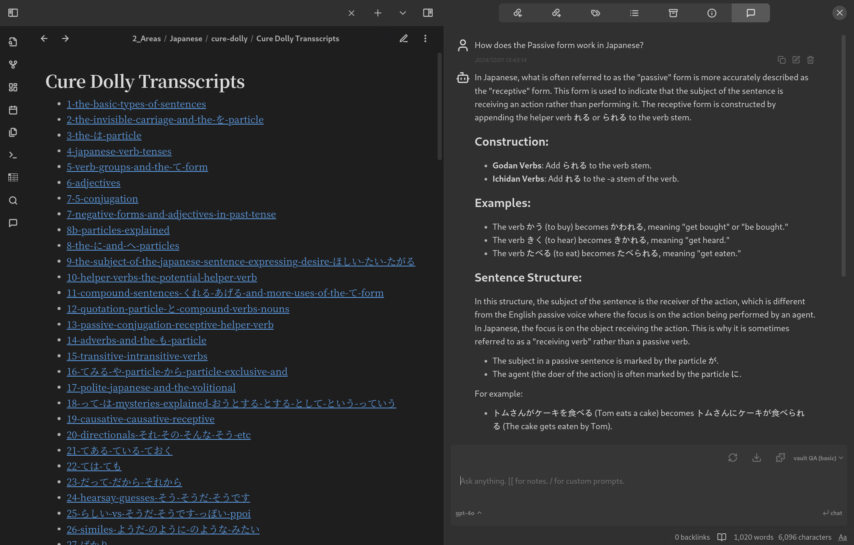Image resolution: width=854 pixels, height=545 pixels.
Task: Toggle the left sidebar panel
Action: pyautogui.click(x=13, y=13)
